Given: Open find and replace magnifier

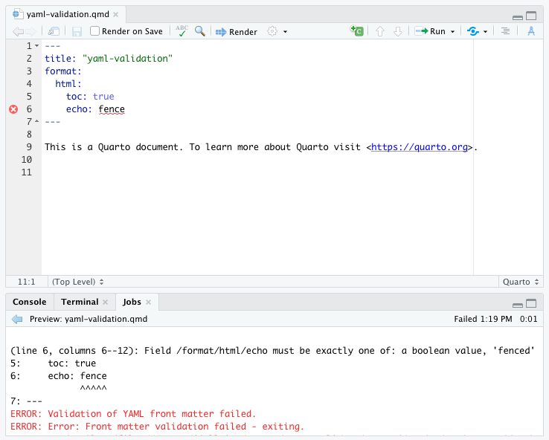Looking at the screenshot, I should click(200, 31).
